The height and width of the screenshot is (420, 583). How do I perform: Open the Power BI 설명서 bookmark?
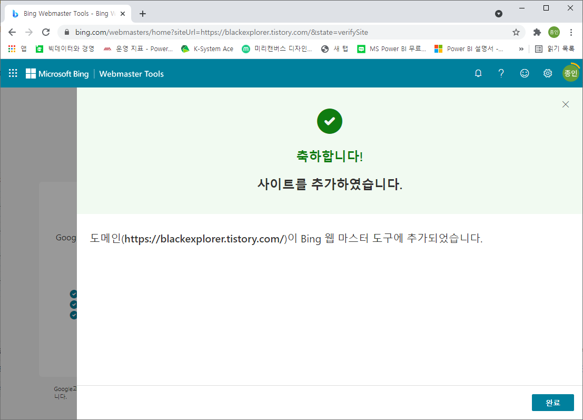tap(469, 48)
